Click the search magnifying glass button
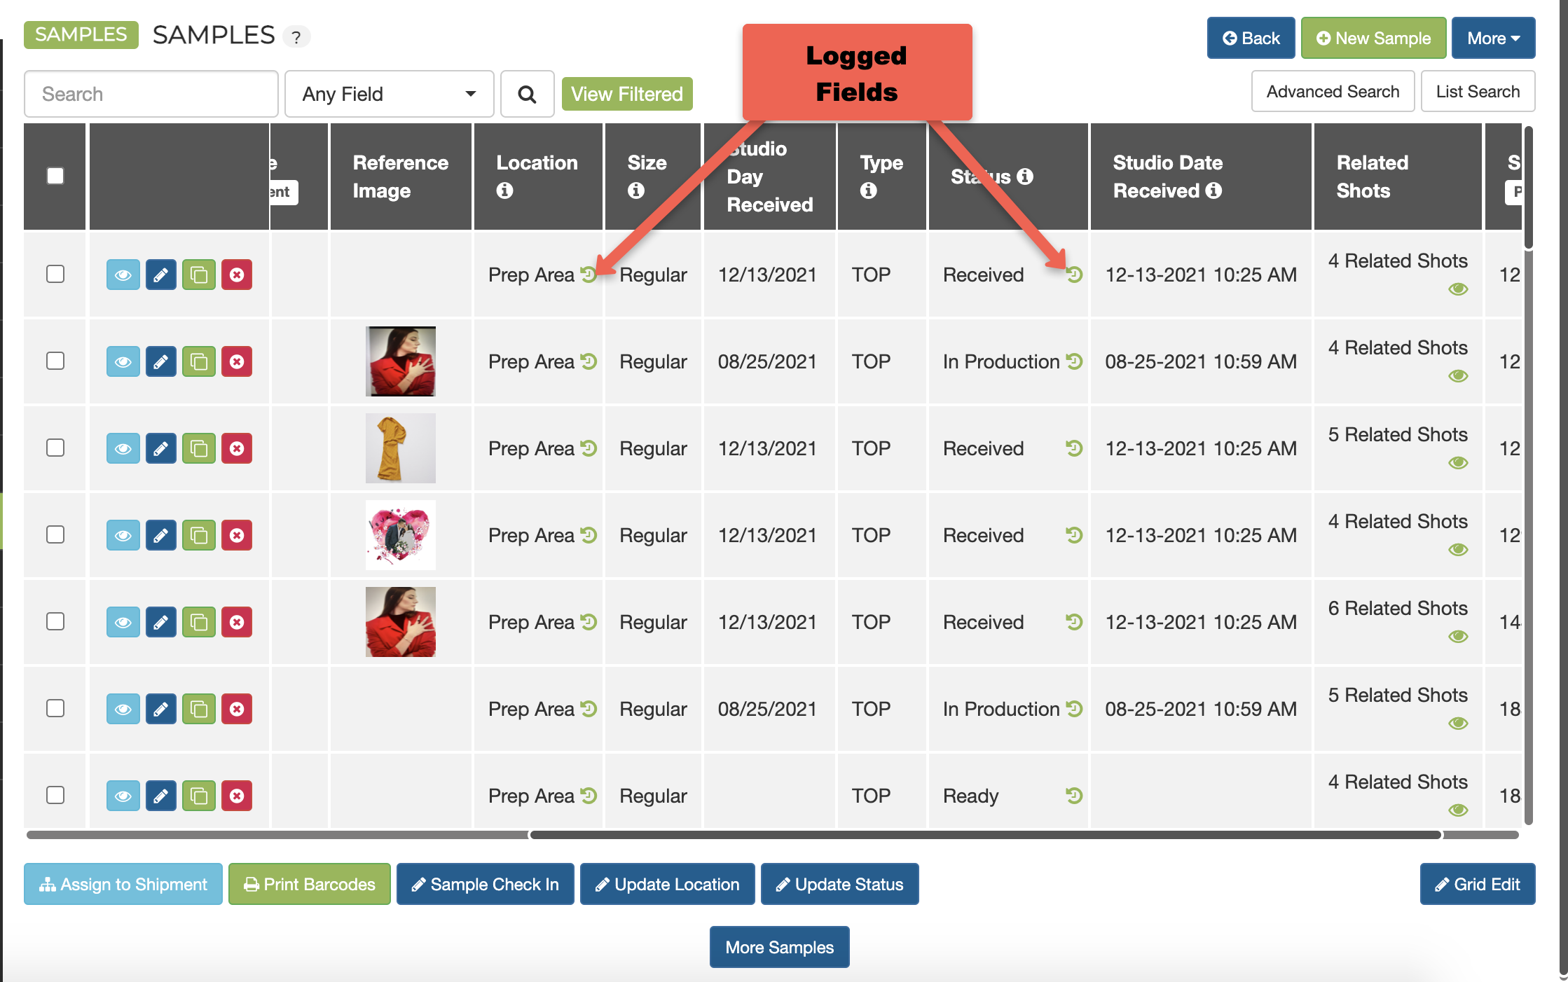This screenshot has width=1568, height=982. tap(527, 94)
